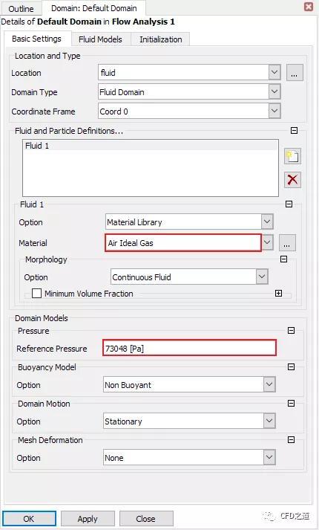Viewport: 319px width, 530px height.
Task: Switch to the Fluid Models tab
Action: pos(100,39)
